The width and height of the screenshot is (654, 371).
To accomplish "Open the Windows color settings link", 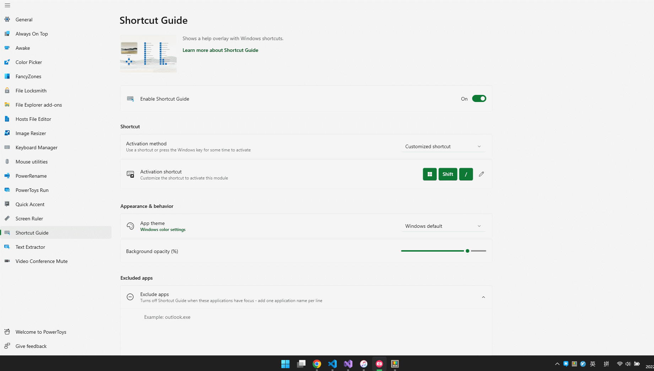I will (x=163, y=229).
